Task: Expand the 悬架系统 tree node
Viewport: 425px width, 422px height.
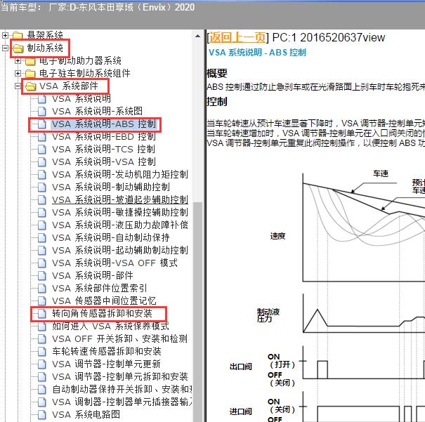Action: [5, 35]
